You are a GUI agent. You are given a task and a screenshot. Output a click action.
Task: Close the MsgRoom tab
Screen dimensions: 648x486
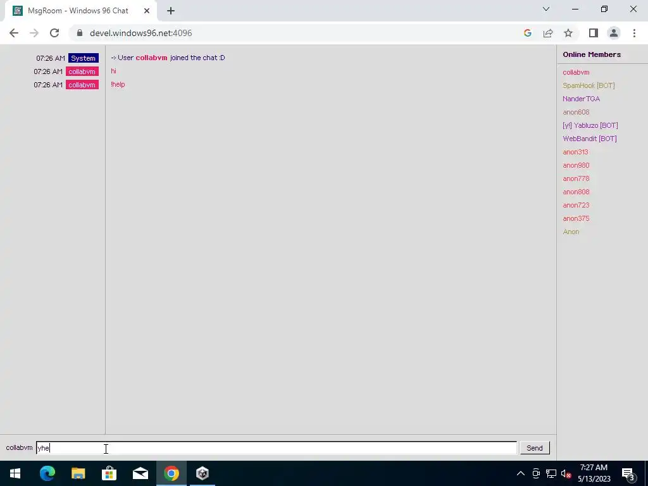pyautogui.click(x=147, y=11)
